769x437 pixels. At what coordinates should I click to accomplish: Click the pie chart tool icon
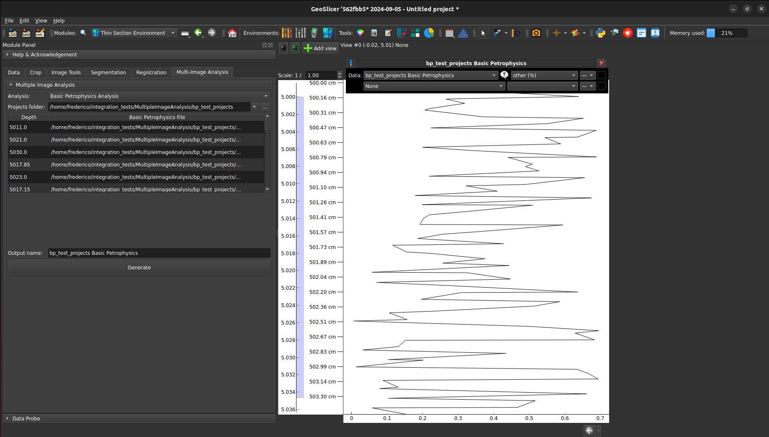pos(429,33)
